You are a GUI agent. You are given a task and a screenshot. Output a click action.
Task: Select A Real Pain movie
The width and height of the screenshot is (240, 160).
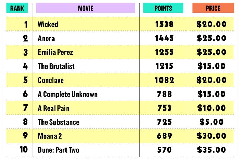pos(53,108)
